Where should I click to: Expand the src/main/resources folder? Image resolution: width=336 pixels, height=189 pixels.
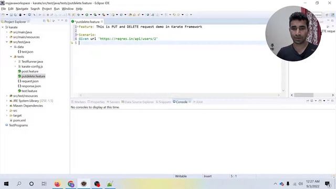7,37
